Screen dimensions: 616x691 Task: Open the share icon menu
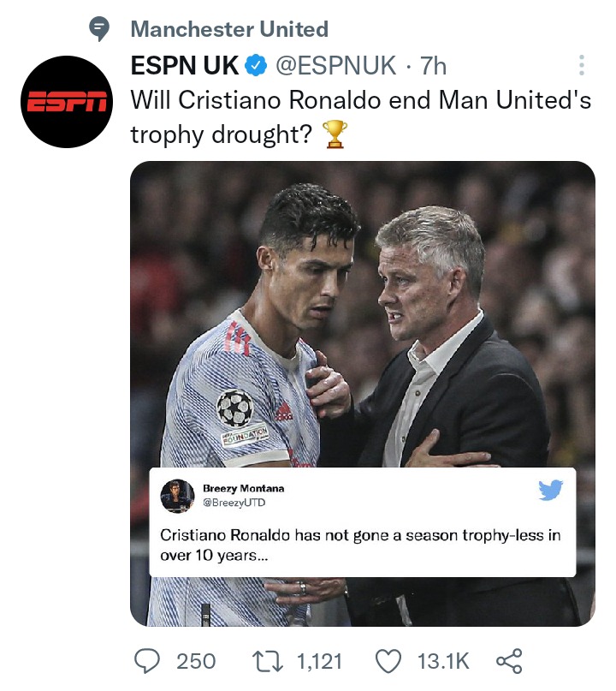[x=509, y=661]
